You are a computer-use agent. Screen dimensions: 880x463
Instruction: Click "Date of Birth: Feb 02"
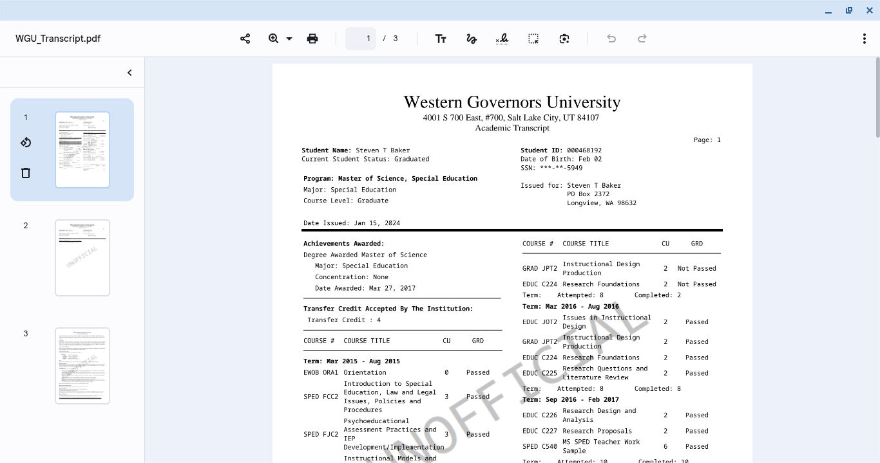pos(561,159)
